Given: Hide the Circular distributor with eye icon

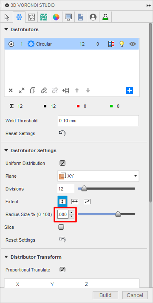Looking at the screenshot, I should pos(132,44).
